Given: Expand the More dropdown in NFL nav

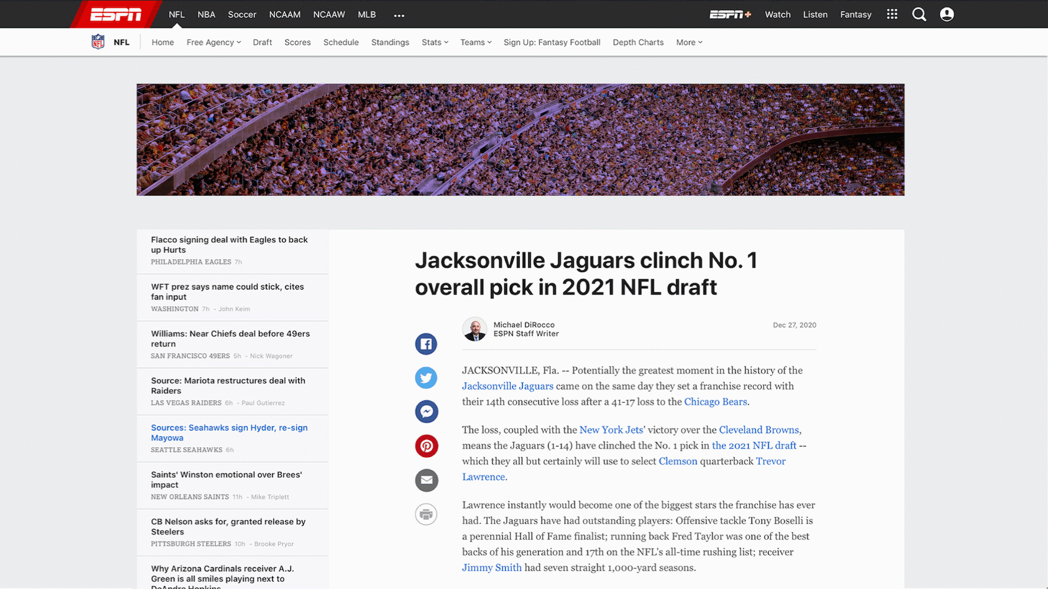Looking at the screenshot, I should pos(689,43).
